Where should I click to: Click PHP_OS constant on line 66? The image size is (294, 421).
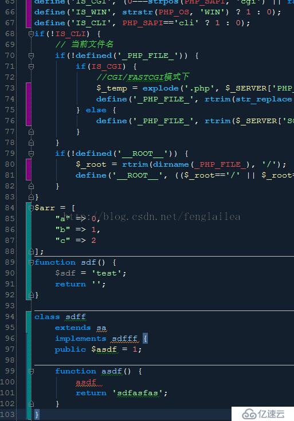click(x=174, y=13)
